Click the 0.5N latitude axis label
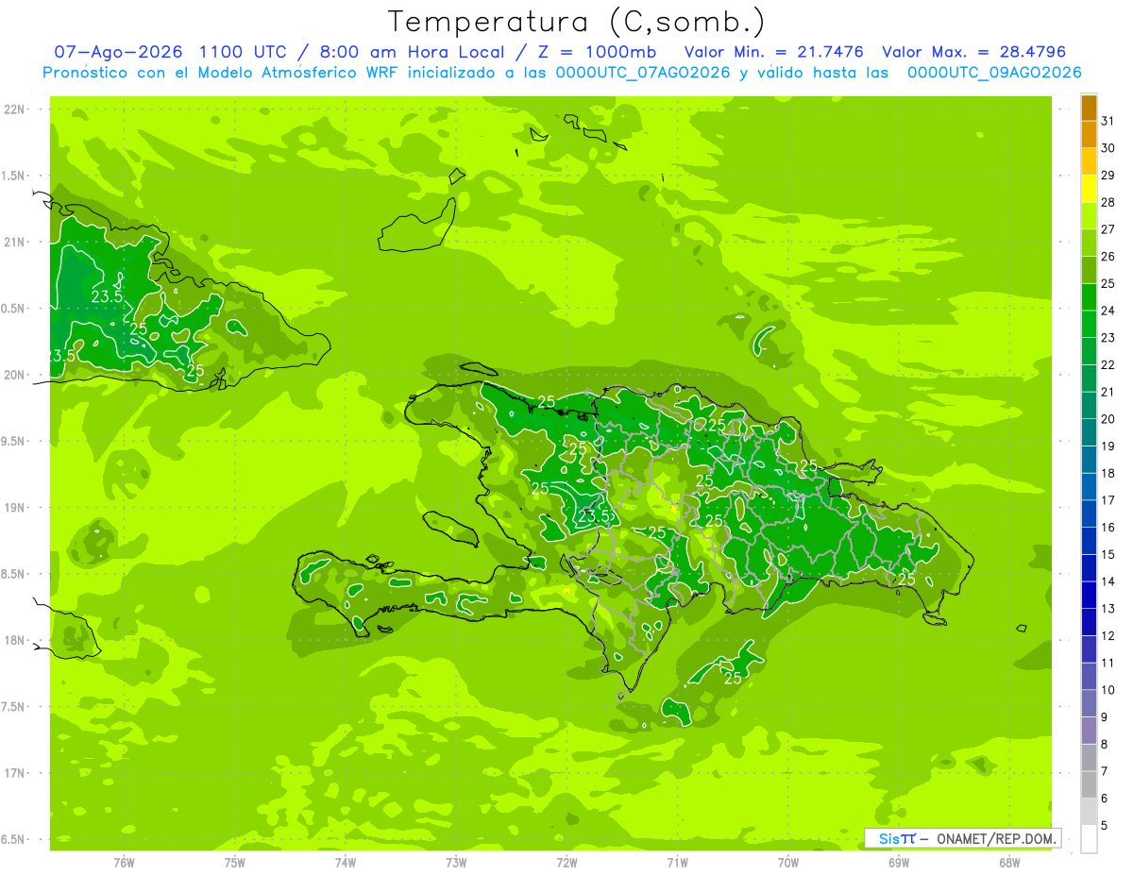 point(14,309)
